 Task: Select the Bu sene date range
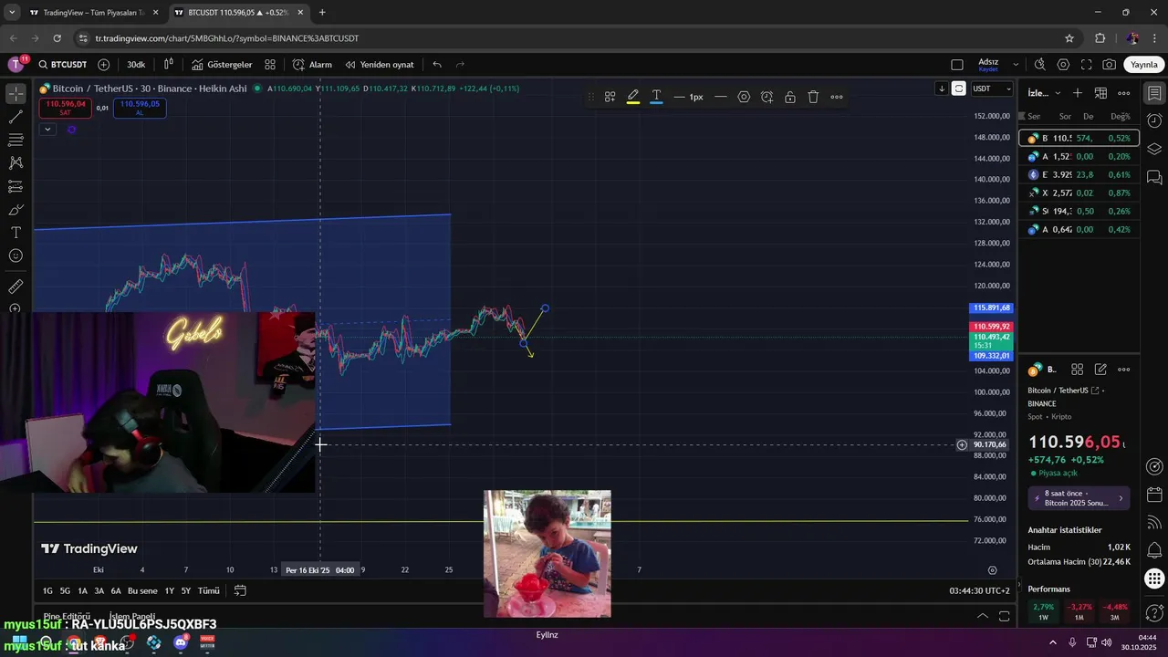click(x=142, y=591)
